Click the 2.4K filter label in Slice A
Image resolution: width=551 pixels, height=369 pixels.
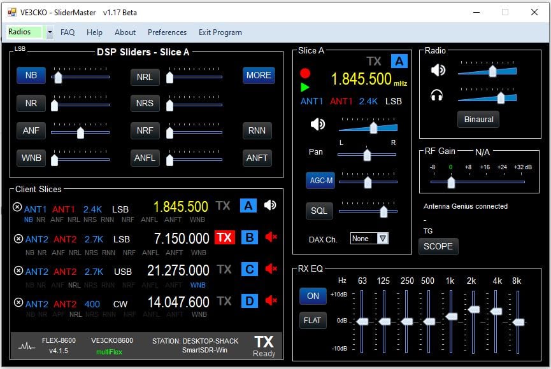[368, 101]
